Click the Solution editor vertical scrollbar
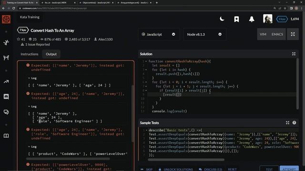Screen dimensions: 305x171 pos(297,84)
